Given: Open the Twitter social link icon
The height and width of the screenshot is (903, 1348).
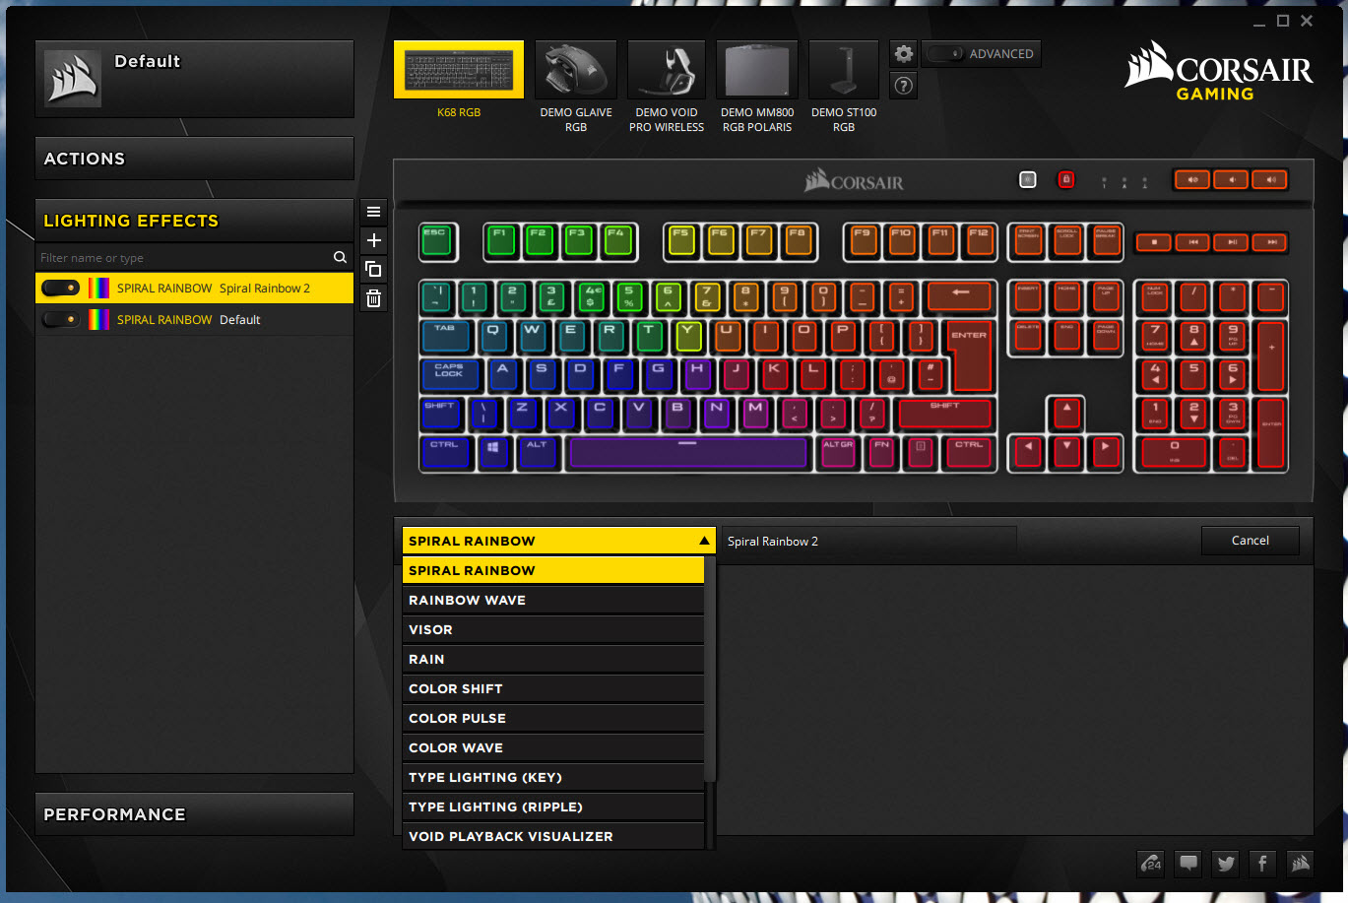Looking at the screenshot, I should [1226, 864].
